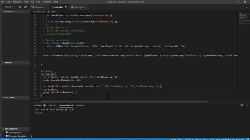Screen dimensions: 250x140
Task: Click 'vehicle.newFuelRemaining = 20;' on line 37
Action: [62, 80]
